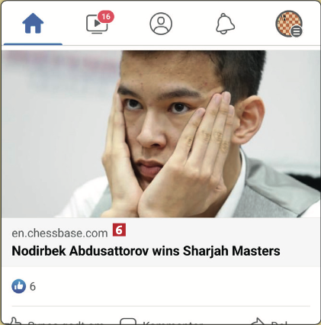Click the Kommentar button label
Image resolution: width=321 pixels, height=325 pixels.
[x=173, y=323]
